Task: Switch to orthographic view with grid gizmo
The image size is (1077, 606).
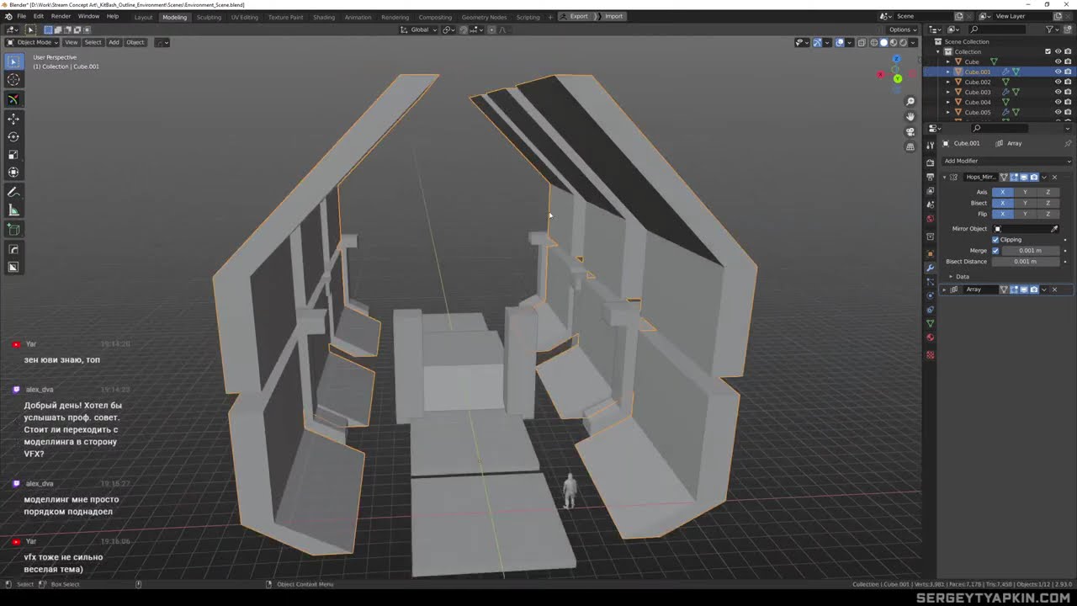Action: 910,146
